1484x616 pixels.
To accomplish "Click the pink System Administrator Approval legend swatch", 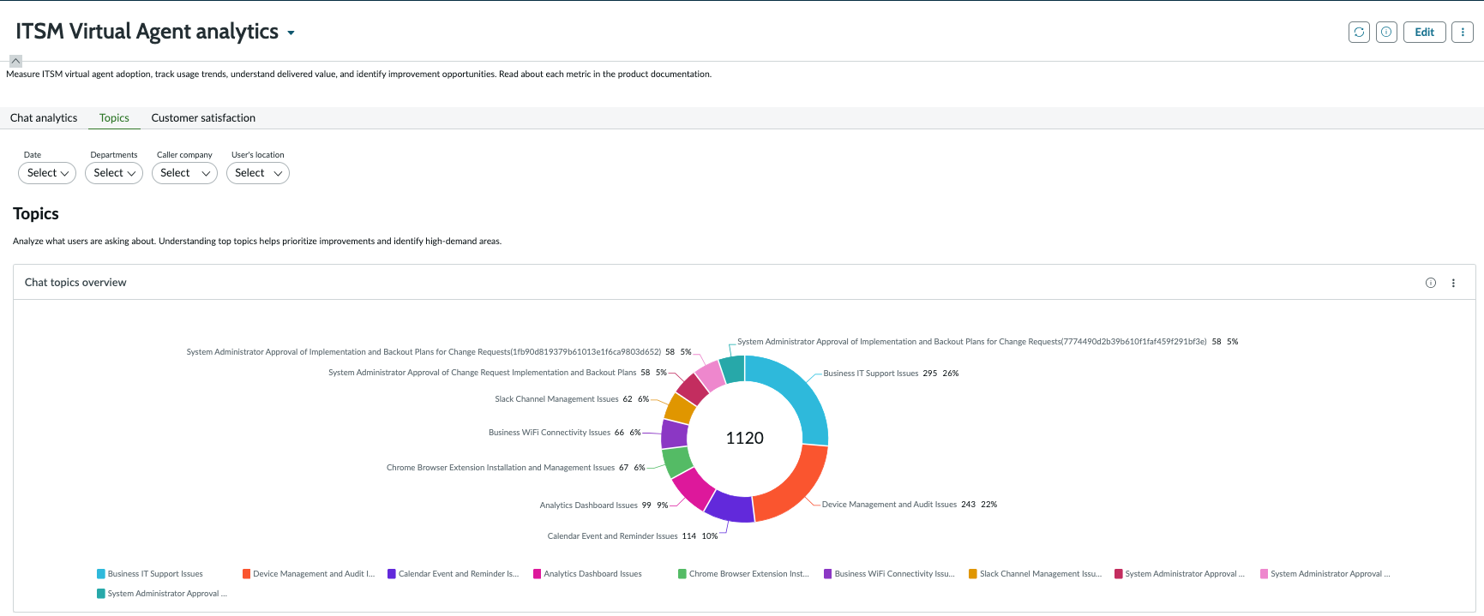I will (1264, 574).
